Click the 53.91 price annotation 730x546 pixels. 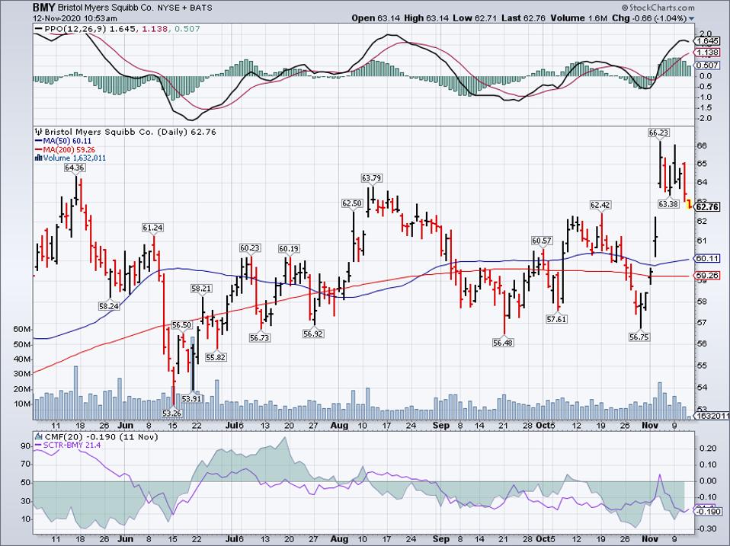192,398
